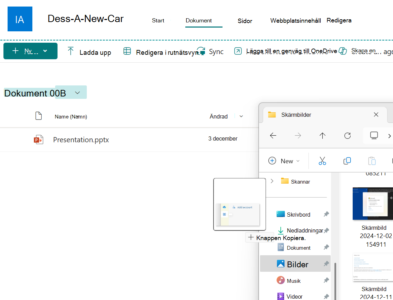Click the Explorer navigation pane scrollbar
393x300 pixels.
(335, 281)
